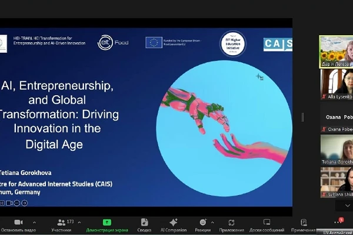The image size is (353, 235).
Task: Open the More menu with red badge
Action: [339, 221]
